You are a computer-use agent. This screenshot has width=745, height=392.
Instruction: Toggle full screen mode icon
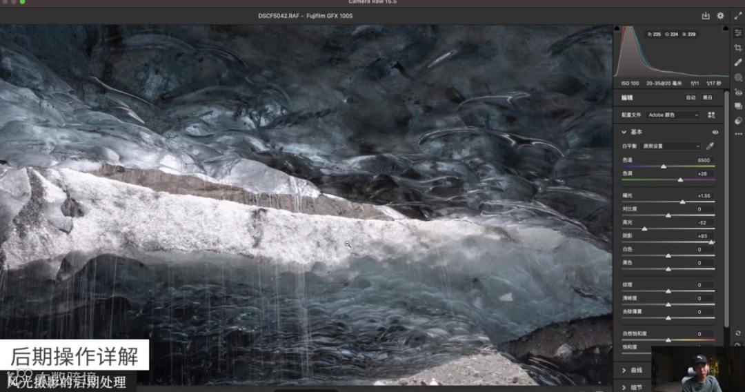coord(738,16)
